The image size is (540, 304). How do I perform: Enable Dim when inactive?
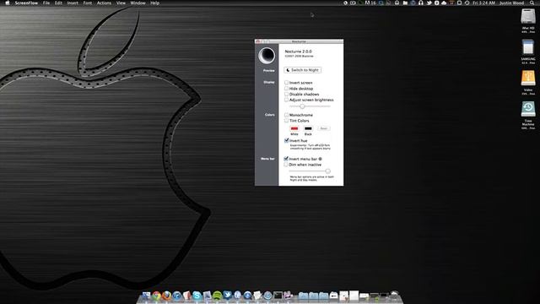click(x=286, y=165)
